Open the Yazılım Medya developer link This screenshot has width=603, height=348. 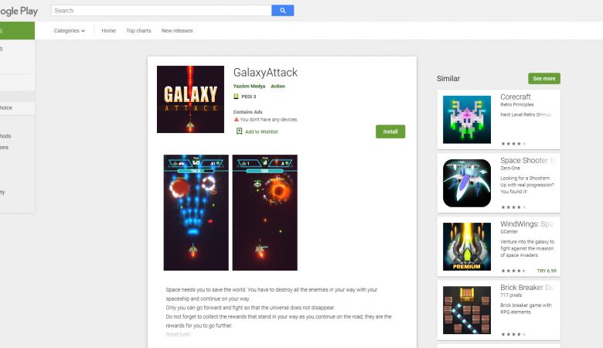(x=249, y=86)
